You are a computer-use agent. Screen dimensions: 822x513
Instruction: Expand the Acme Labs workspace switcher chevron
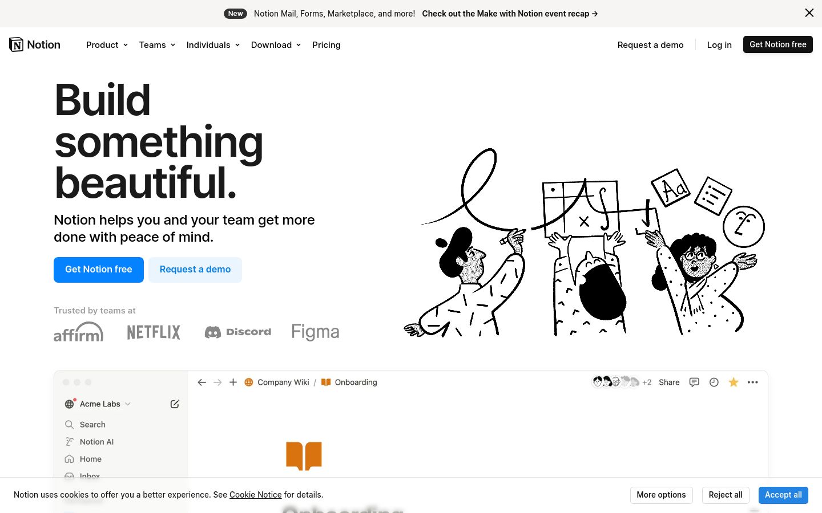(128, 404)
